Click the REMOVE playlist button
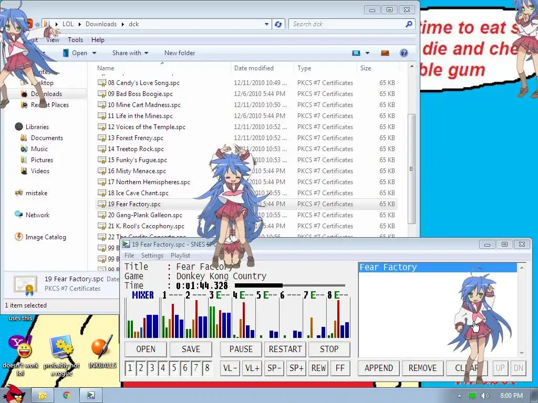 422,368
